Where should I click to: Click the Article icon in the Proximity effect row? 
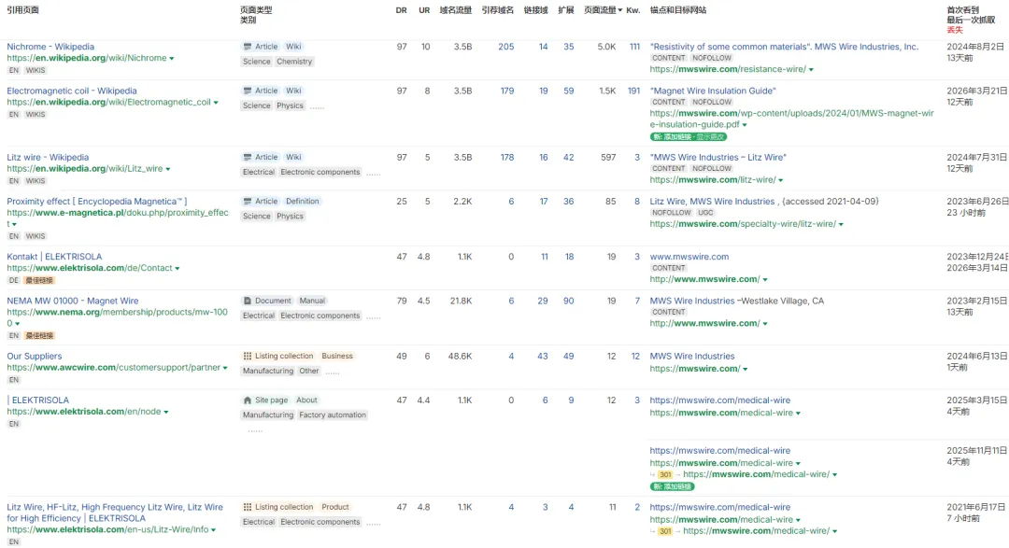[247, 202]
